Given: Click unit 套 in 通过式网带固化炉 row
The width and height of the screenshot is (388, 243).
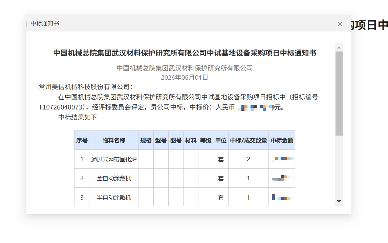Looking at the screenshot, I should [x=221, y=159].
